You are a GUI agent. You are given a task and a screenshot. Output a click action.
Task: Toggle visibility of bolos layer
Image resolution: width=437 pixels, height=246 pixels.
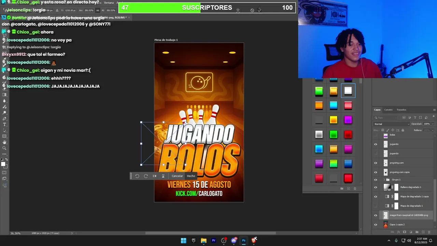tap(376, 135)
